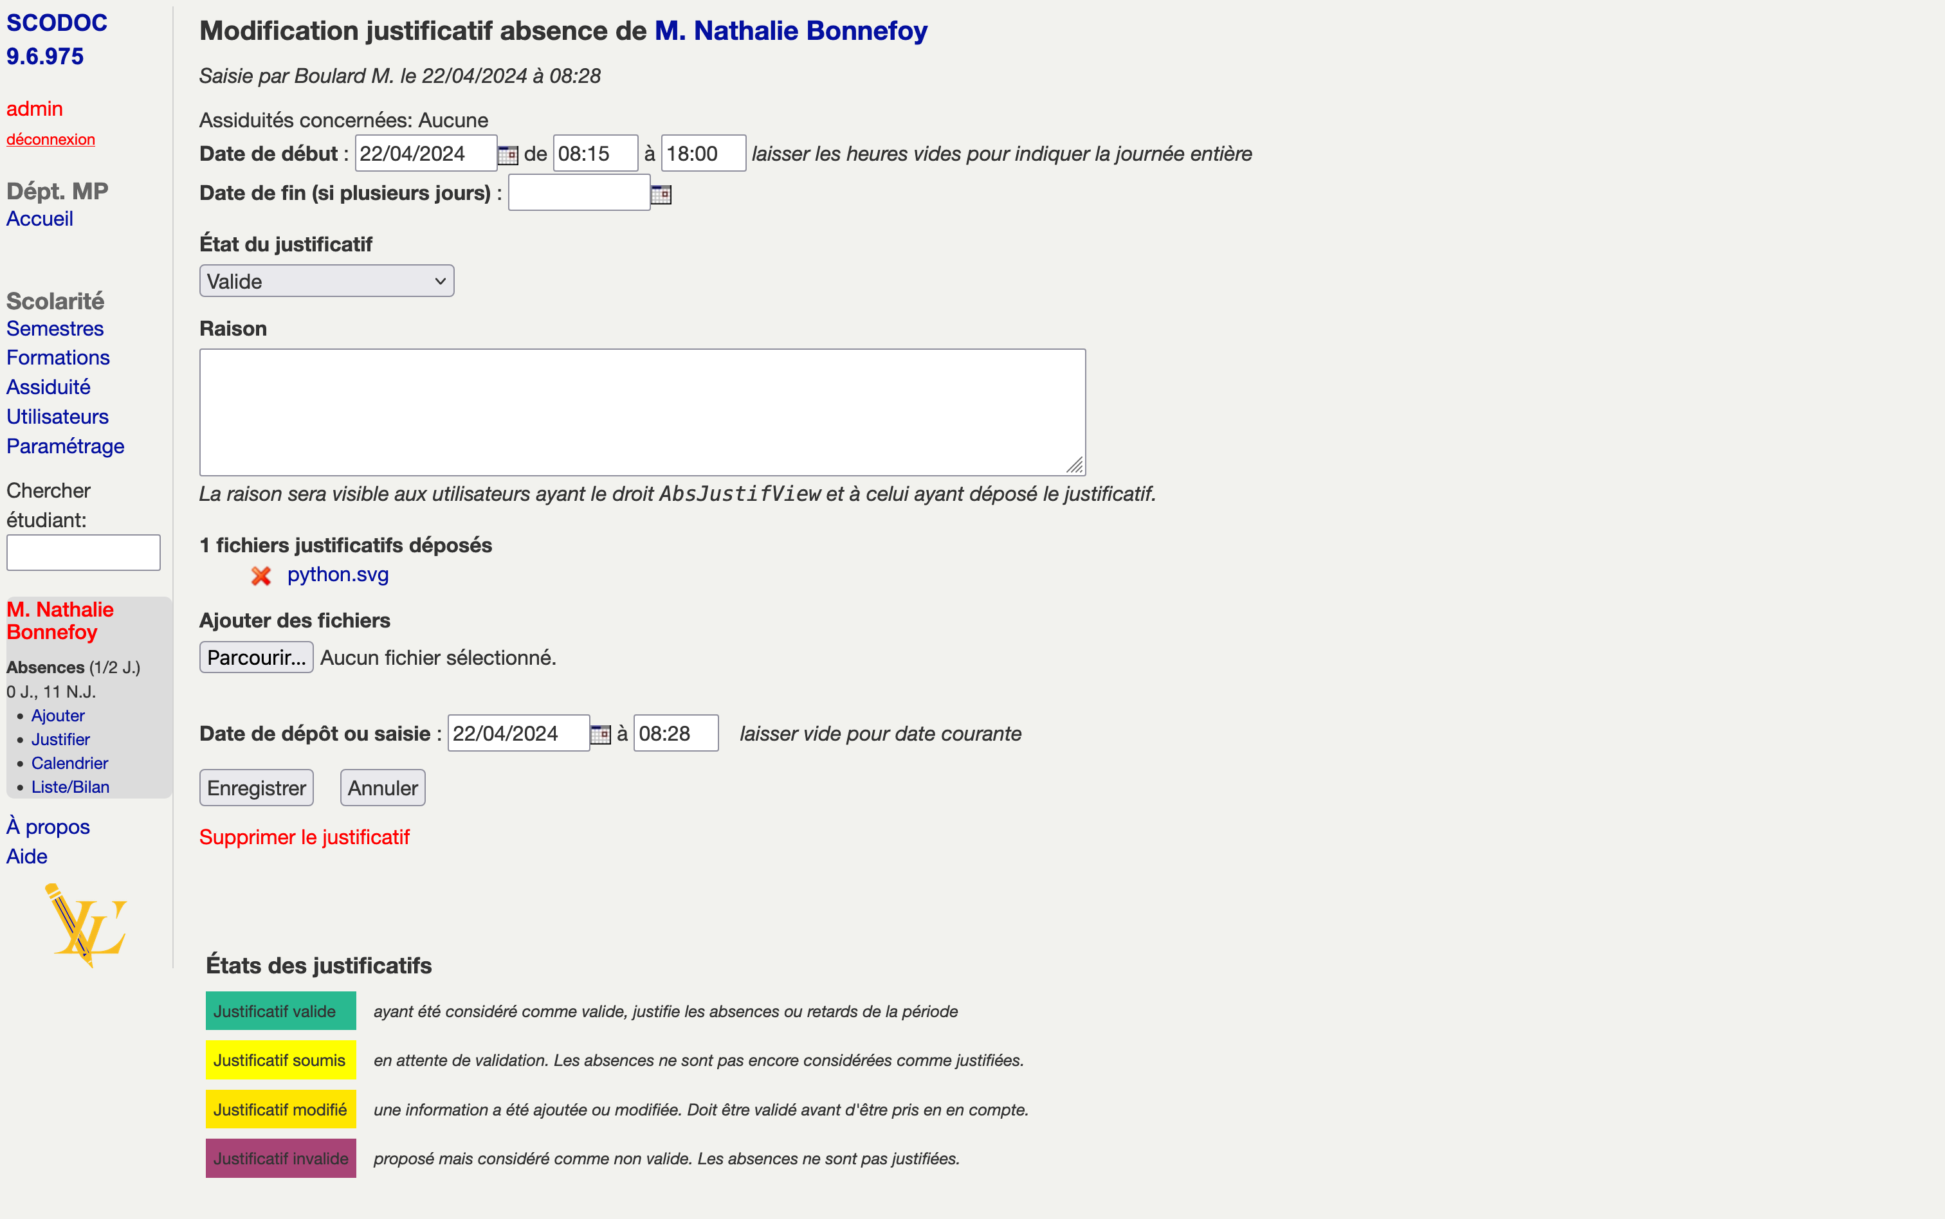Viewport: 1945px width, 1219px height.
Task: Click the déconnexion link to logout
Action: pos(51,138)
